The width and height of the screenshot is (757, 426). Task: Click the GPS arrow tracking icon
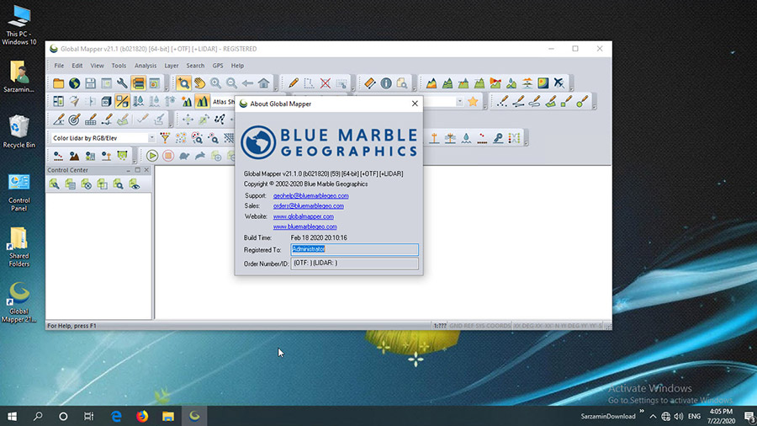74,101
